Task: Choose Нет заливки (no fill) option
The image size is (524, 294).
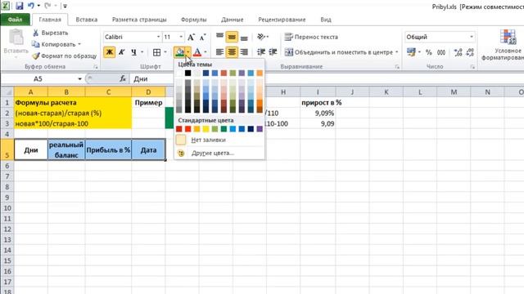Action: tap(219, 140)
